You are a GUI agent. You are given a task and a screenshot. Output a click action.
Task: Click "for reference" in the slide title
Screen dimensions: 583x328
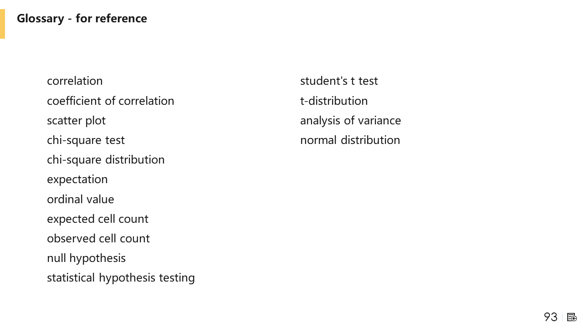pos(111,19)
